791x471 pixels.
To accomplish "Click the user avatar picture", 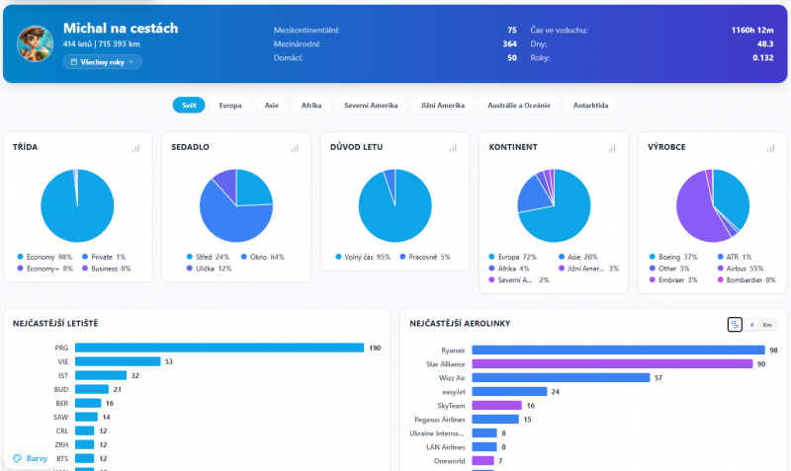I will click(x=35, y=43).
